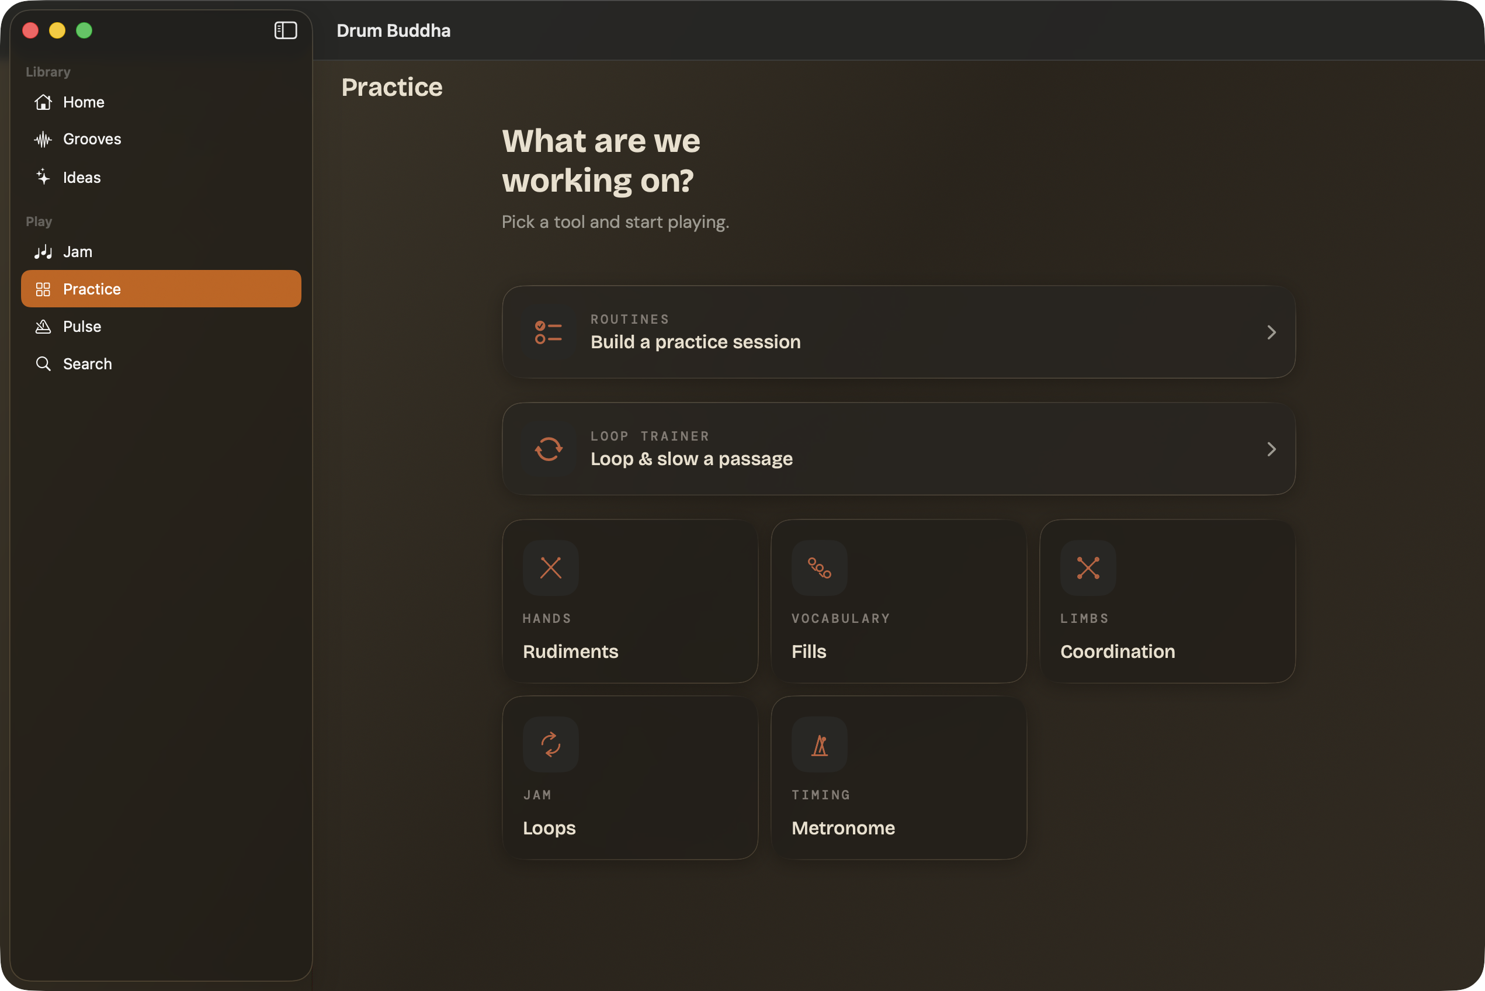Click the Ideas sparkle icon

[43, 177]
